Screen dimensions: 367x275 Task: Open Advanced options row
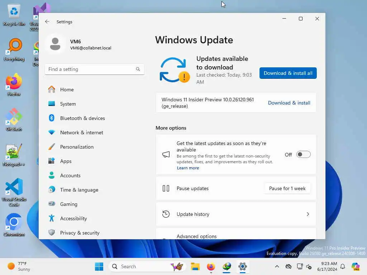[236, 234]
